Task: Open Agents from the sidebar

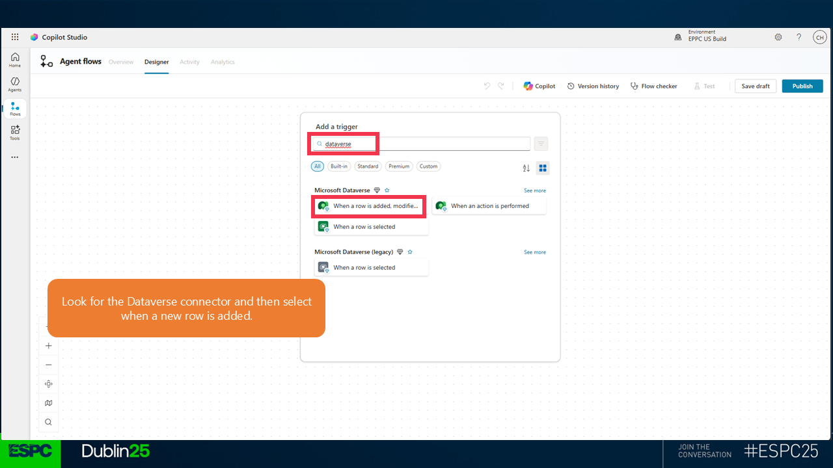Action: click(x=14, y=84)
